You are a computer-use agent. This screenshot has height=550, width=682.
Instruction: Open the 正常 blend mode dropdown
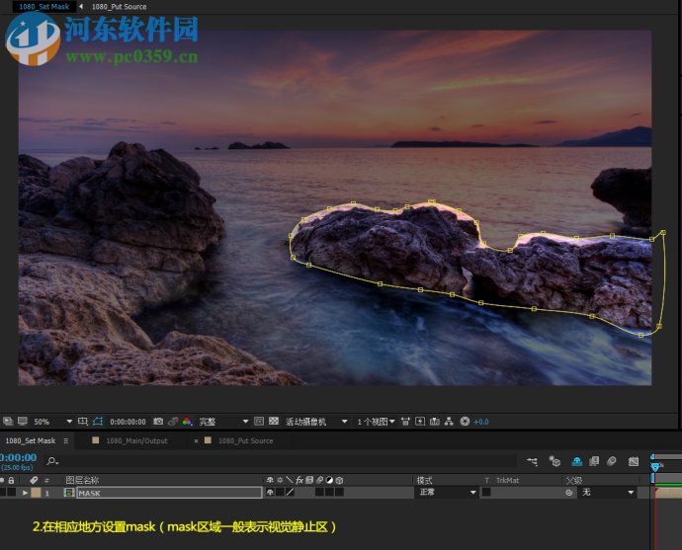[x=447, y=492]
